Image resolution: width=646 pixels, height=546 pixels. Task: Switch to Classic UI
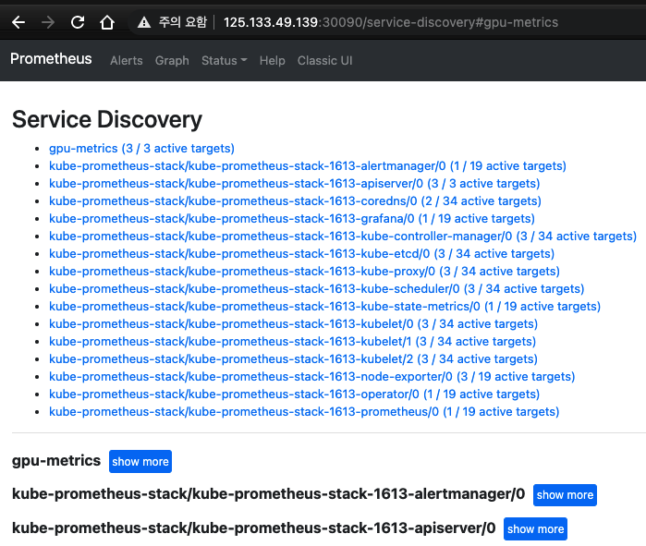click(324, 61)
